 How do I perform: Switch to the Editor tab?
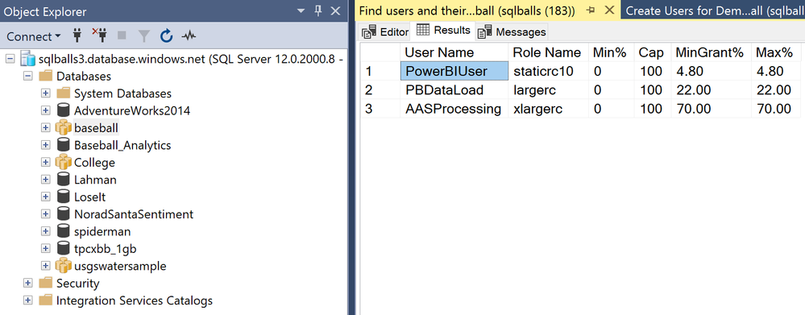click(385, 31)
